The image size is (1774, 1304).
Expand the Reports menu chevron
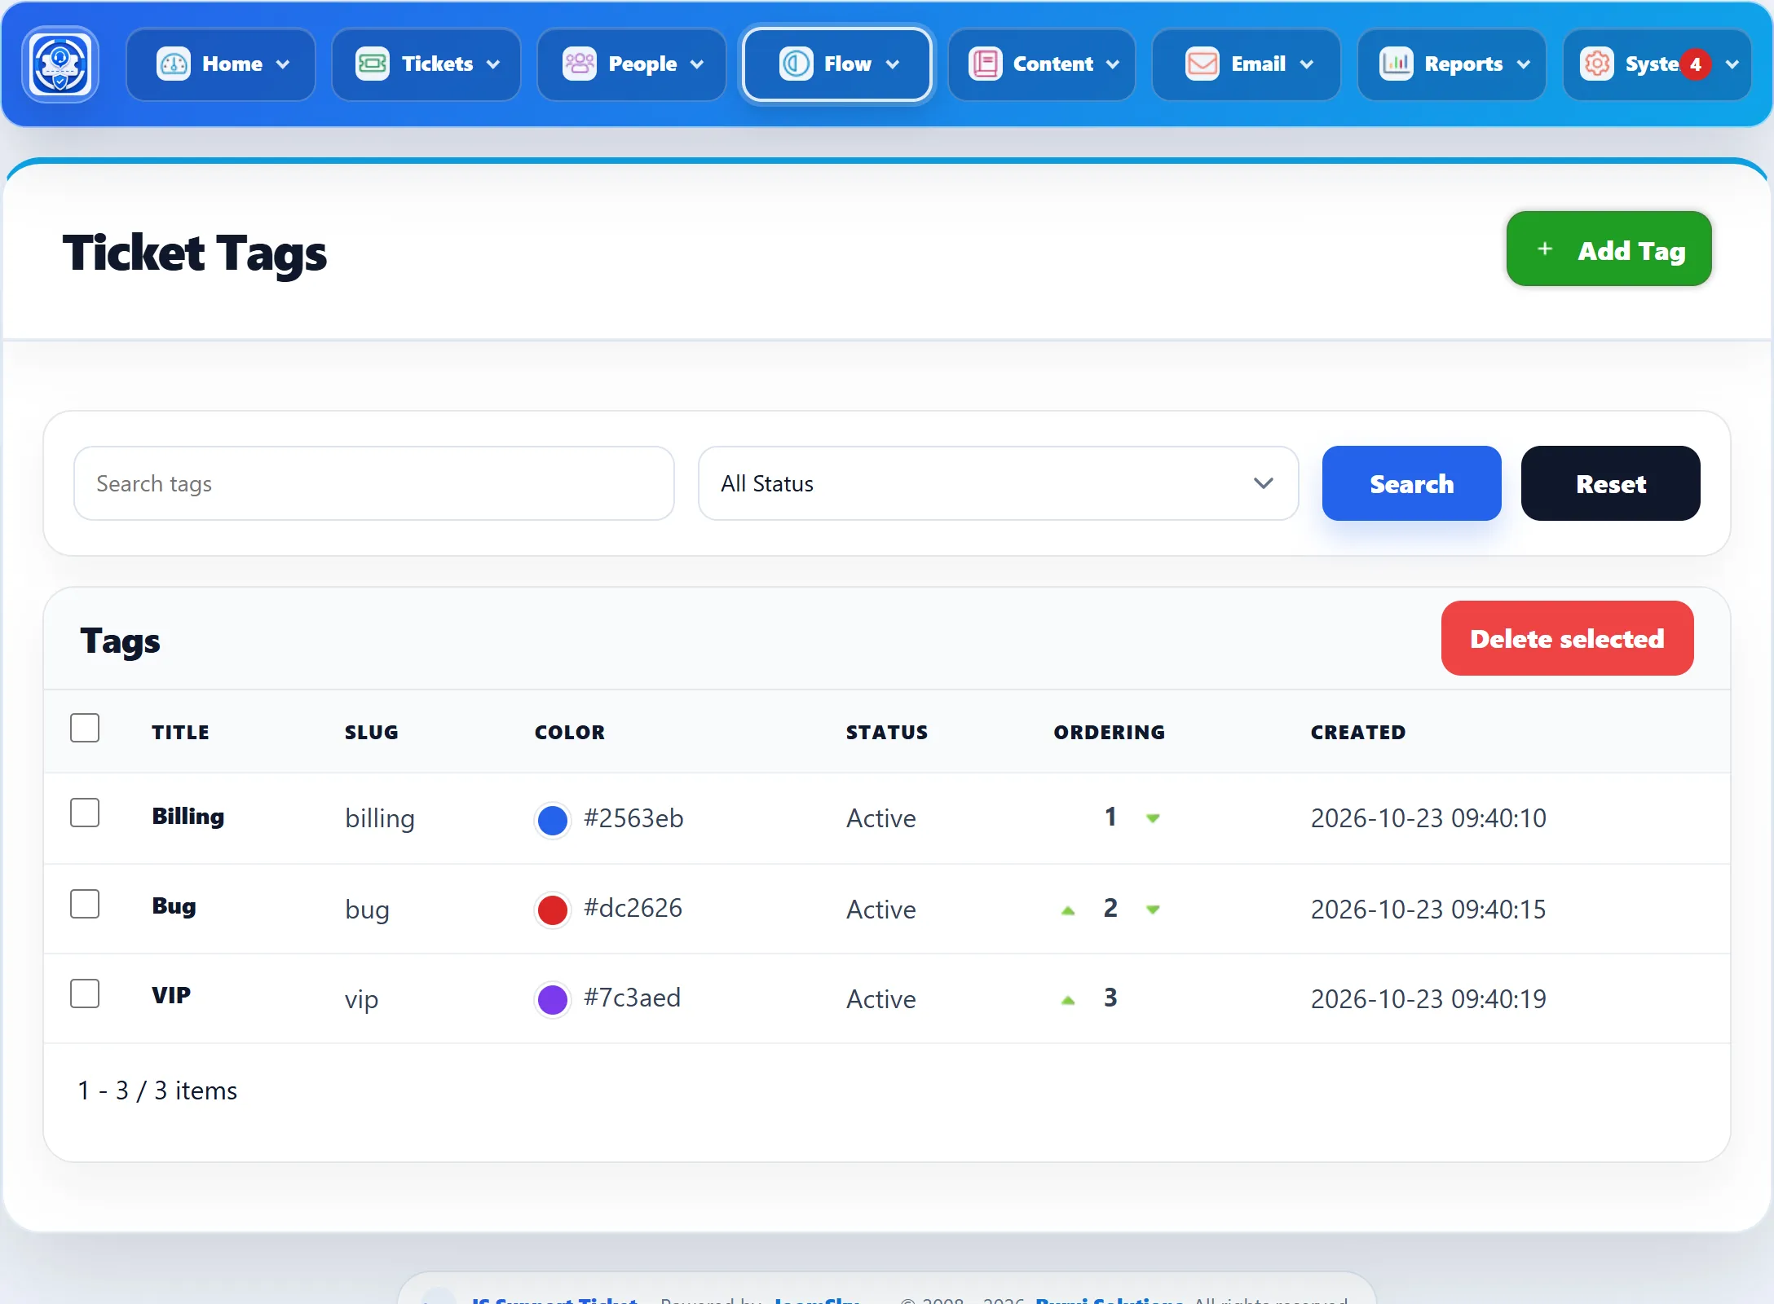pyautogui.click(x=1524, y=64)
